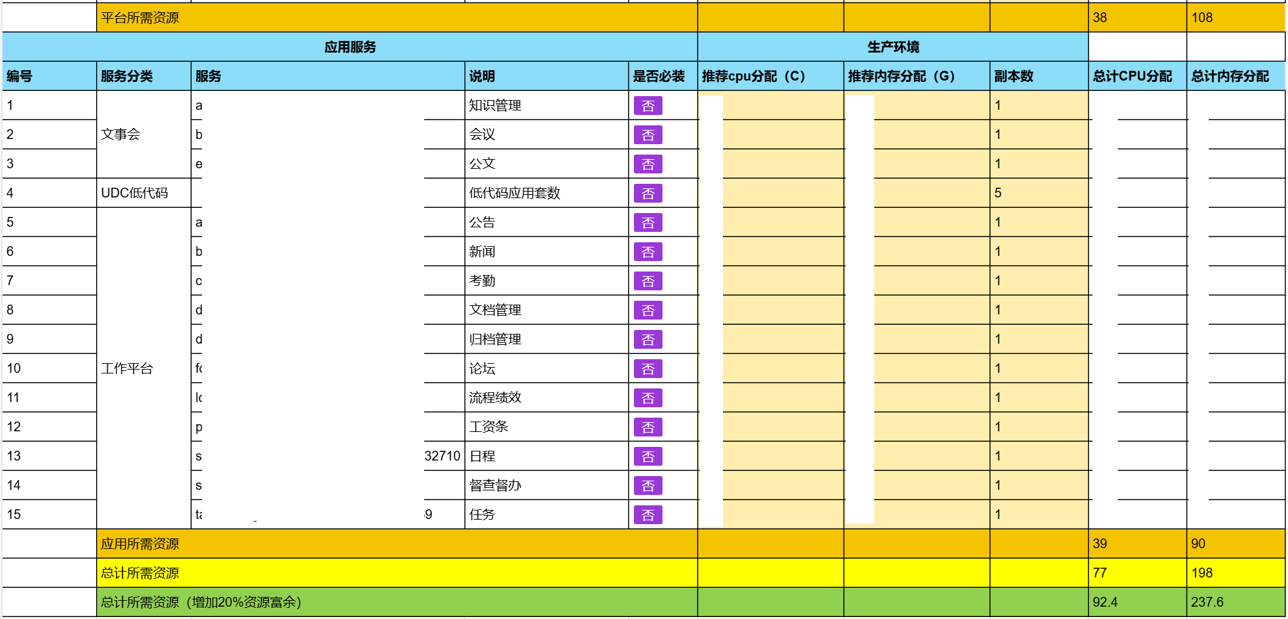Open the 否 dropdown in the 流程绩效 row
The image size is (1288, 619).
pyautogui.click(x=648, y=398)
